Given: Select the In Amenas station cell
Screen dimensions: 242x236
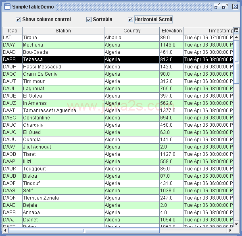Looking at the screenshot, I should (63, 103).
